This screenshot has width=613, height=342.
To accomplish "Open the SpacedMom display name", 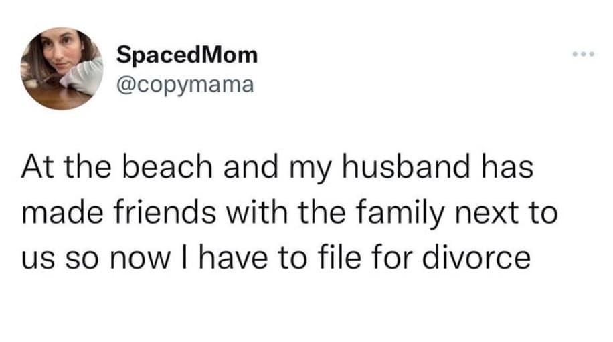I will coord(187,54).
